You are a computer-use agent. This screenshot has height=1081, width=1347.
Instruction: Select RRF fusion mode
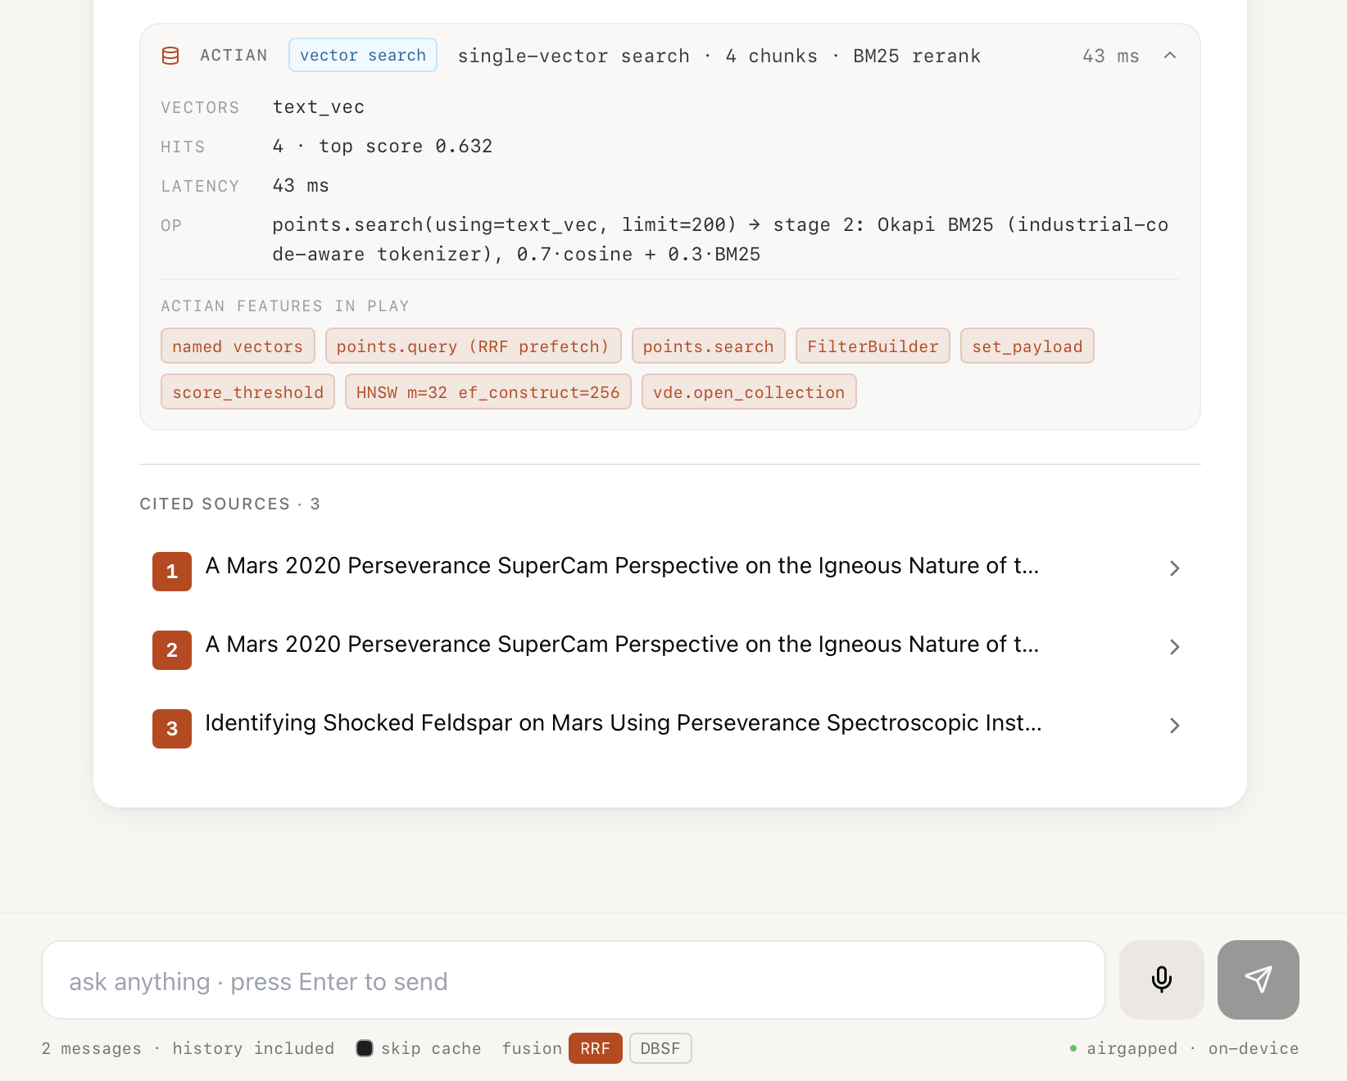[596, 1048]
